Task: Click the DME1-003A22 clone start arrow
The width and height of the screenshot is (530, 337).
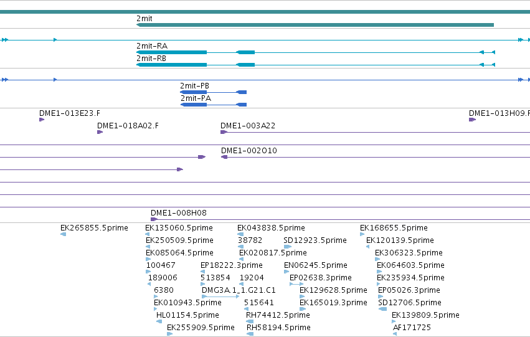Action: [224, 132]
